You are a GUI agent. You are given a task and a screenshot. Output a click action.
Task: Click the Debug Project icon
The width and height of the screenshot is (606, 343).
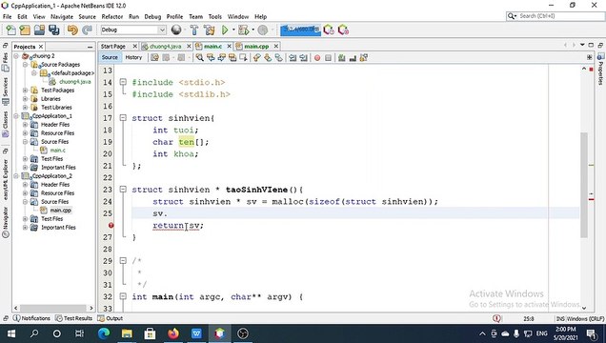[x=244, y=30]
